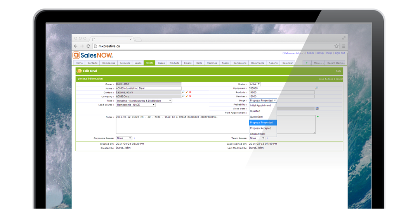
Task: Reload the page with refresh icon
Action: point(88,46)
